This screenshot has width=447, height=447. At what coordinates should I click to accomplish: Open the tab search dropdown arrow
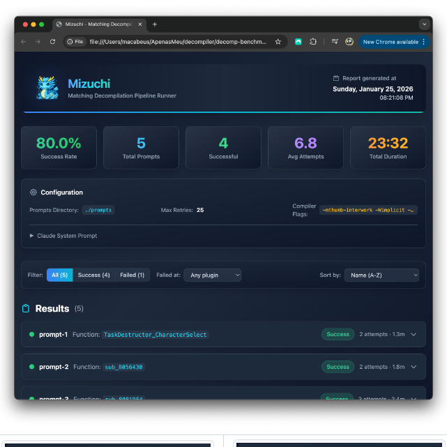pos(424,24)
